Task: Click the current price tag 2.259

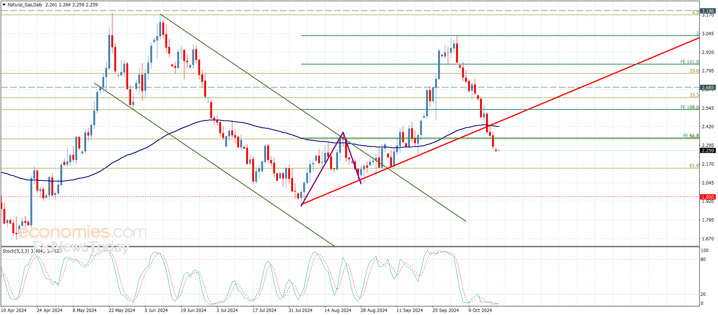Action: tap(708, 150)
